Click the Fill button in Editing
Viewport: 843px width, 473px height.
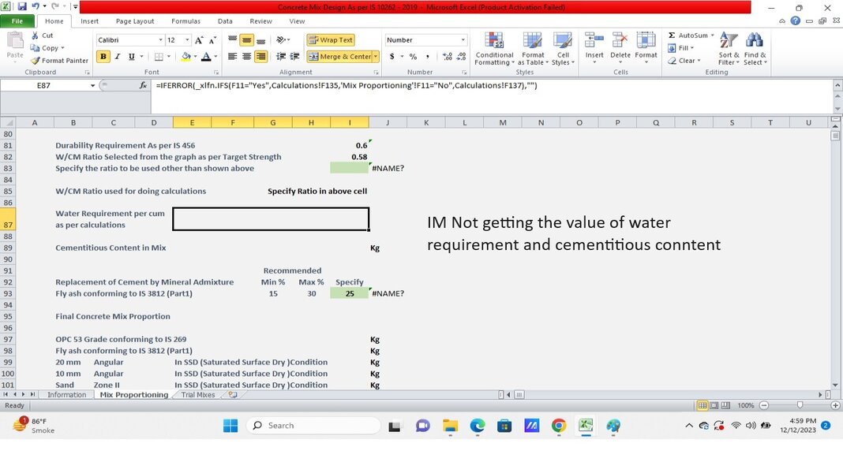click(x=680, y=48)
